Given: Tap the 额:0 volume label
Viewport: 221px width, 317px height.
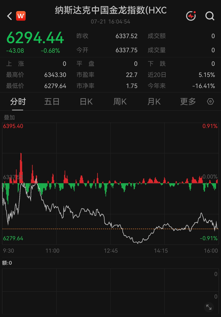Looking at the screenshot, I should coord(7,263).
